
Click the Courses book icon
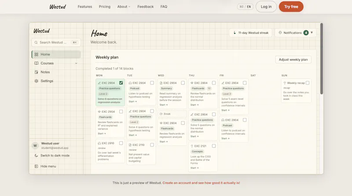point(37,63)
